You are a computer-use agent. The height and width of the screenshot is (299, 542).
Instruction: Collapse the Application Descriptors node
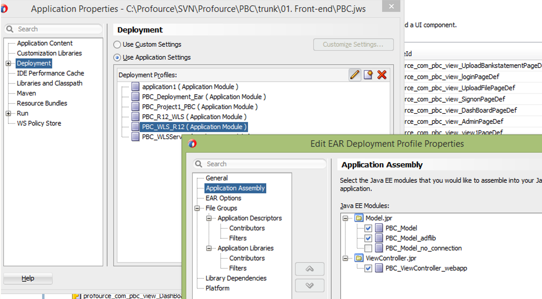click(209, 218)
